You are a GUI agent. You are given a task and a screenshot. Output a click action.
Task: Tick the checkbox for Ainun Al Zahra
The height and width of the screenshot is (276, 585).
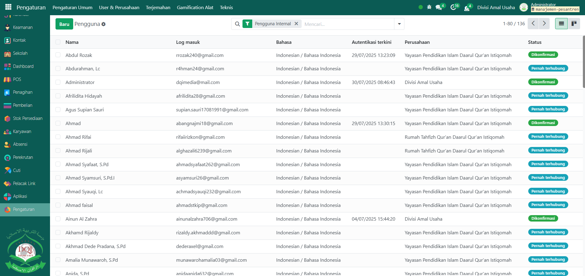58,219
